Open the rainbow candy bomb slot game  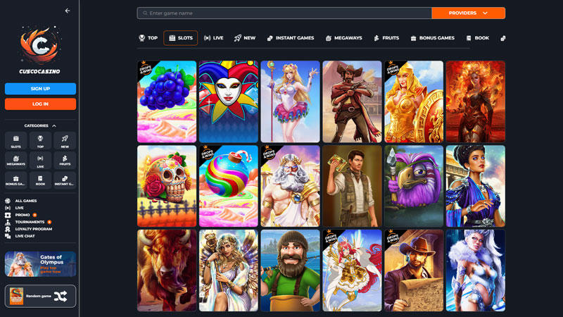pyautogui.click(x=228, y=186)
